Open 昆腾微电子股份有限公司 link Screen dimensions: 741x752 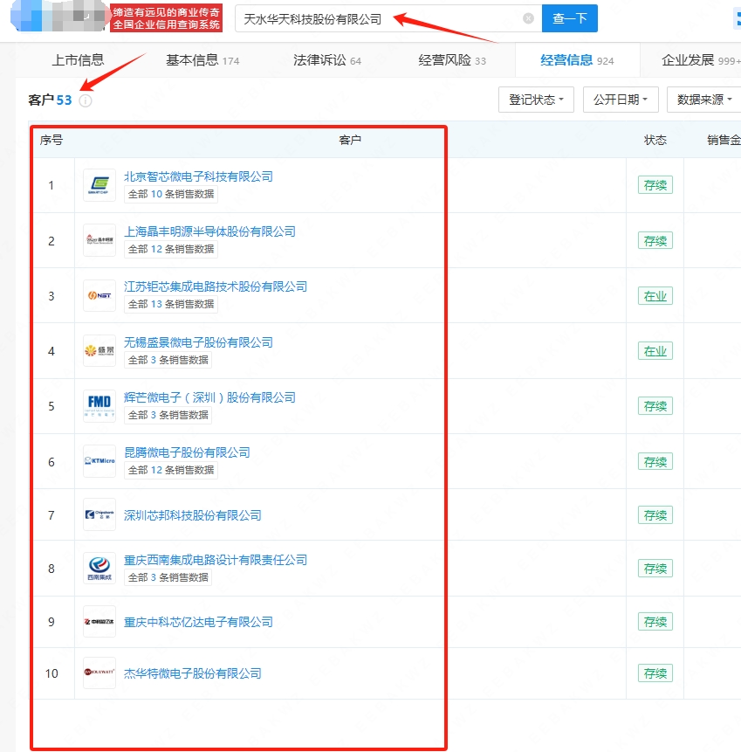coord(187,452)
